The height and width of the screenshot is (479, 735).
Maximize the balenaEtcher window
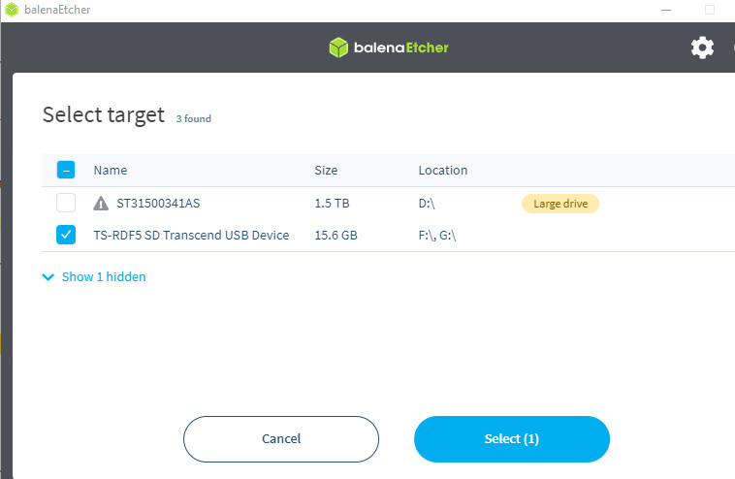click(x=709, y=10)
